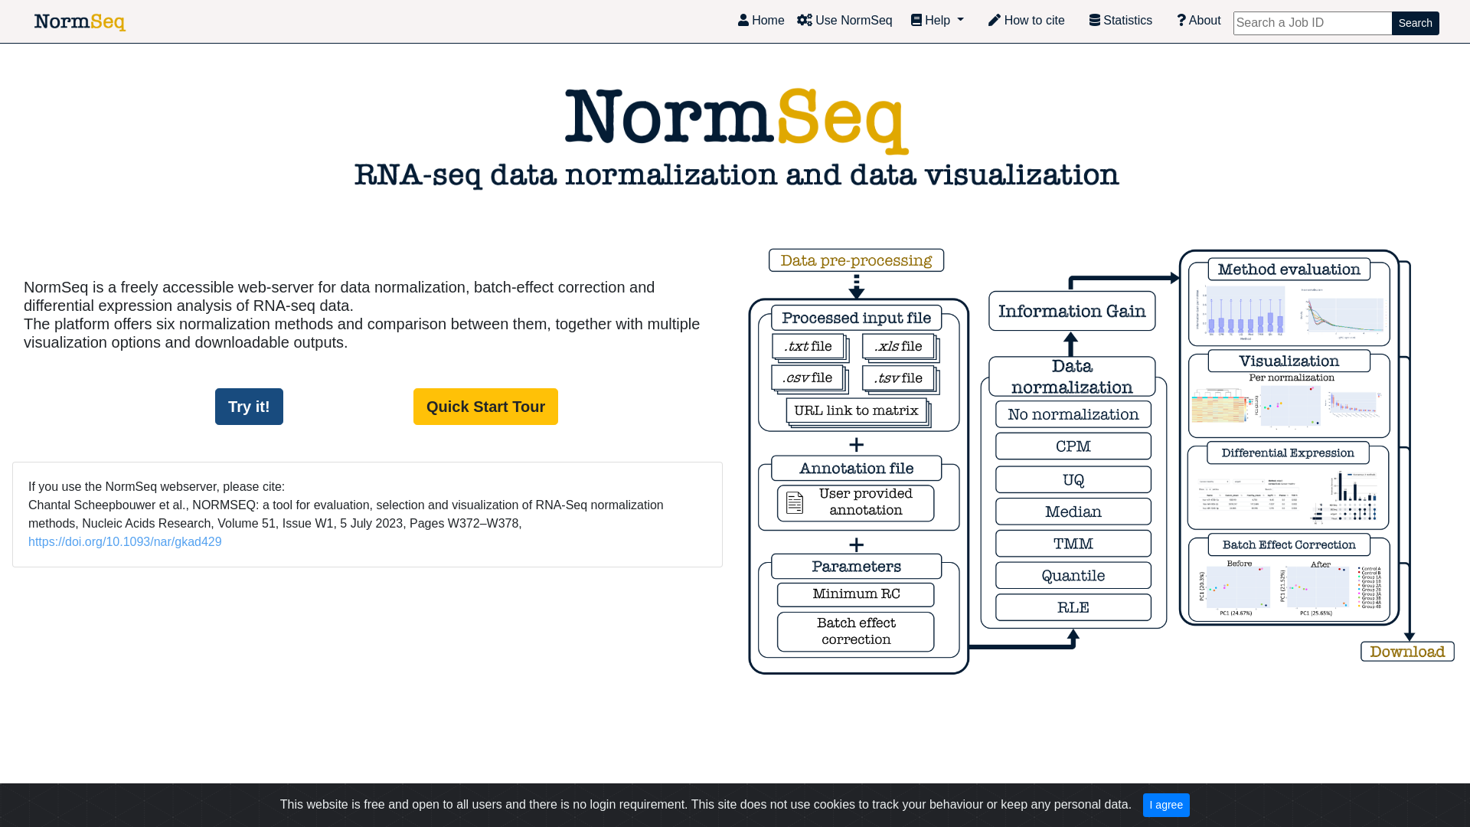Click the Differential Expression label
This screenshot has height=827, width=1470.
pos(1288,453)
